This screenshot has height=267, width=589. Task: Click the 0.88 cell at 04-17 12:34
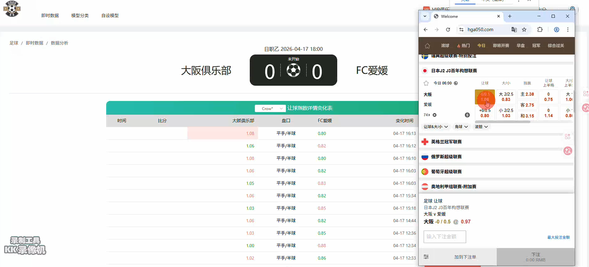coord(322,246)
